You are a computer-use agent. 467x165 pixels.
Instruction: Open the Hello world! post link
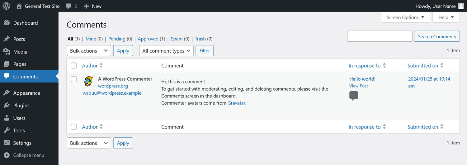362,79
